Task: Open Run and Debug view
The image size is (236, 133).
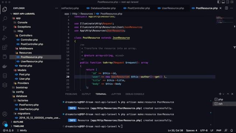Action: [5, 38]
